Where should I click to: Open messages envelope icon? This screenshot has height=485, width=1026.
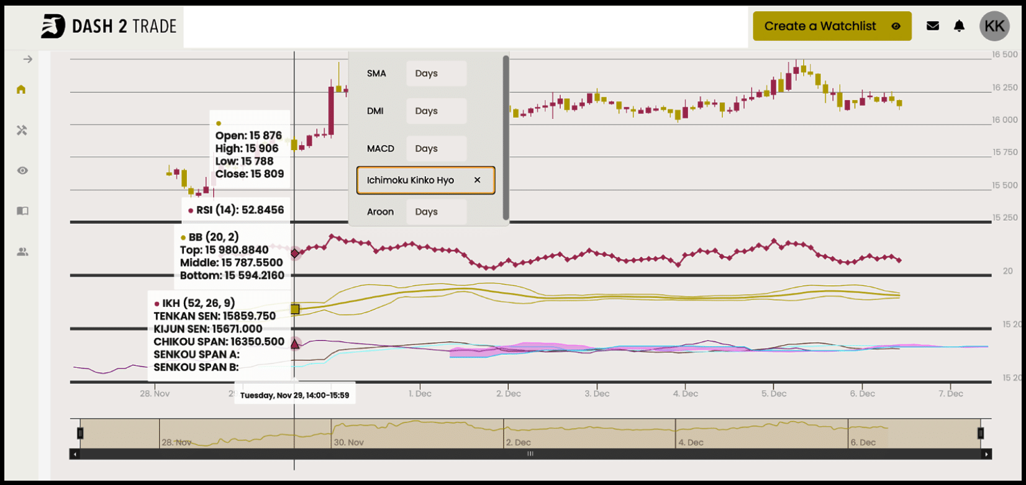tap(933, 26)
